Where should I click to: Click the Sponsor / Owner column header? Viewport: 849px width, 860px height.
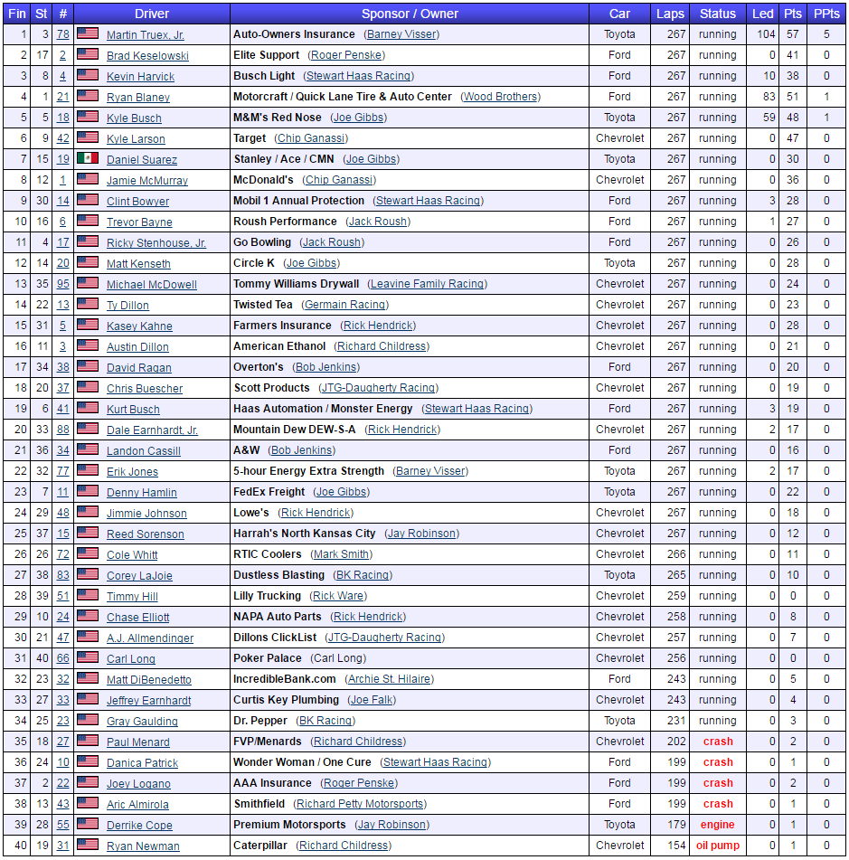click(410, 14)
